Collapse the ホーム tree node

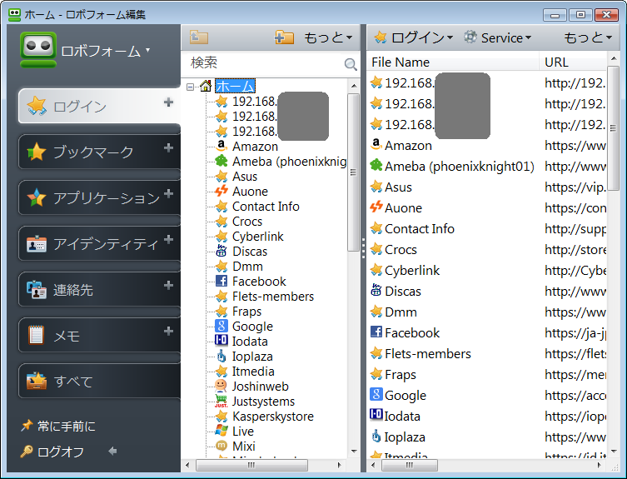(x=191, y=87)
